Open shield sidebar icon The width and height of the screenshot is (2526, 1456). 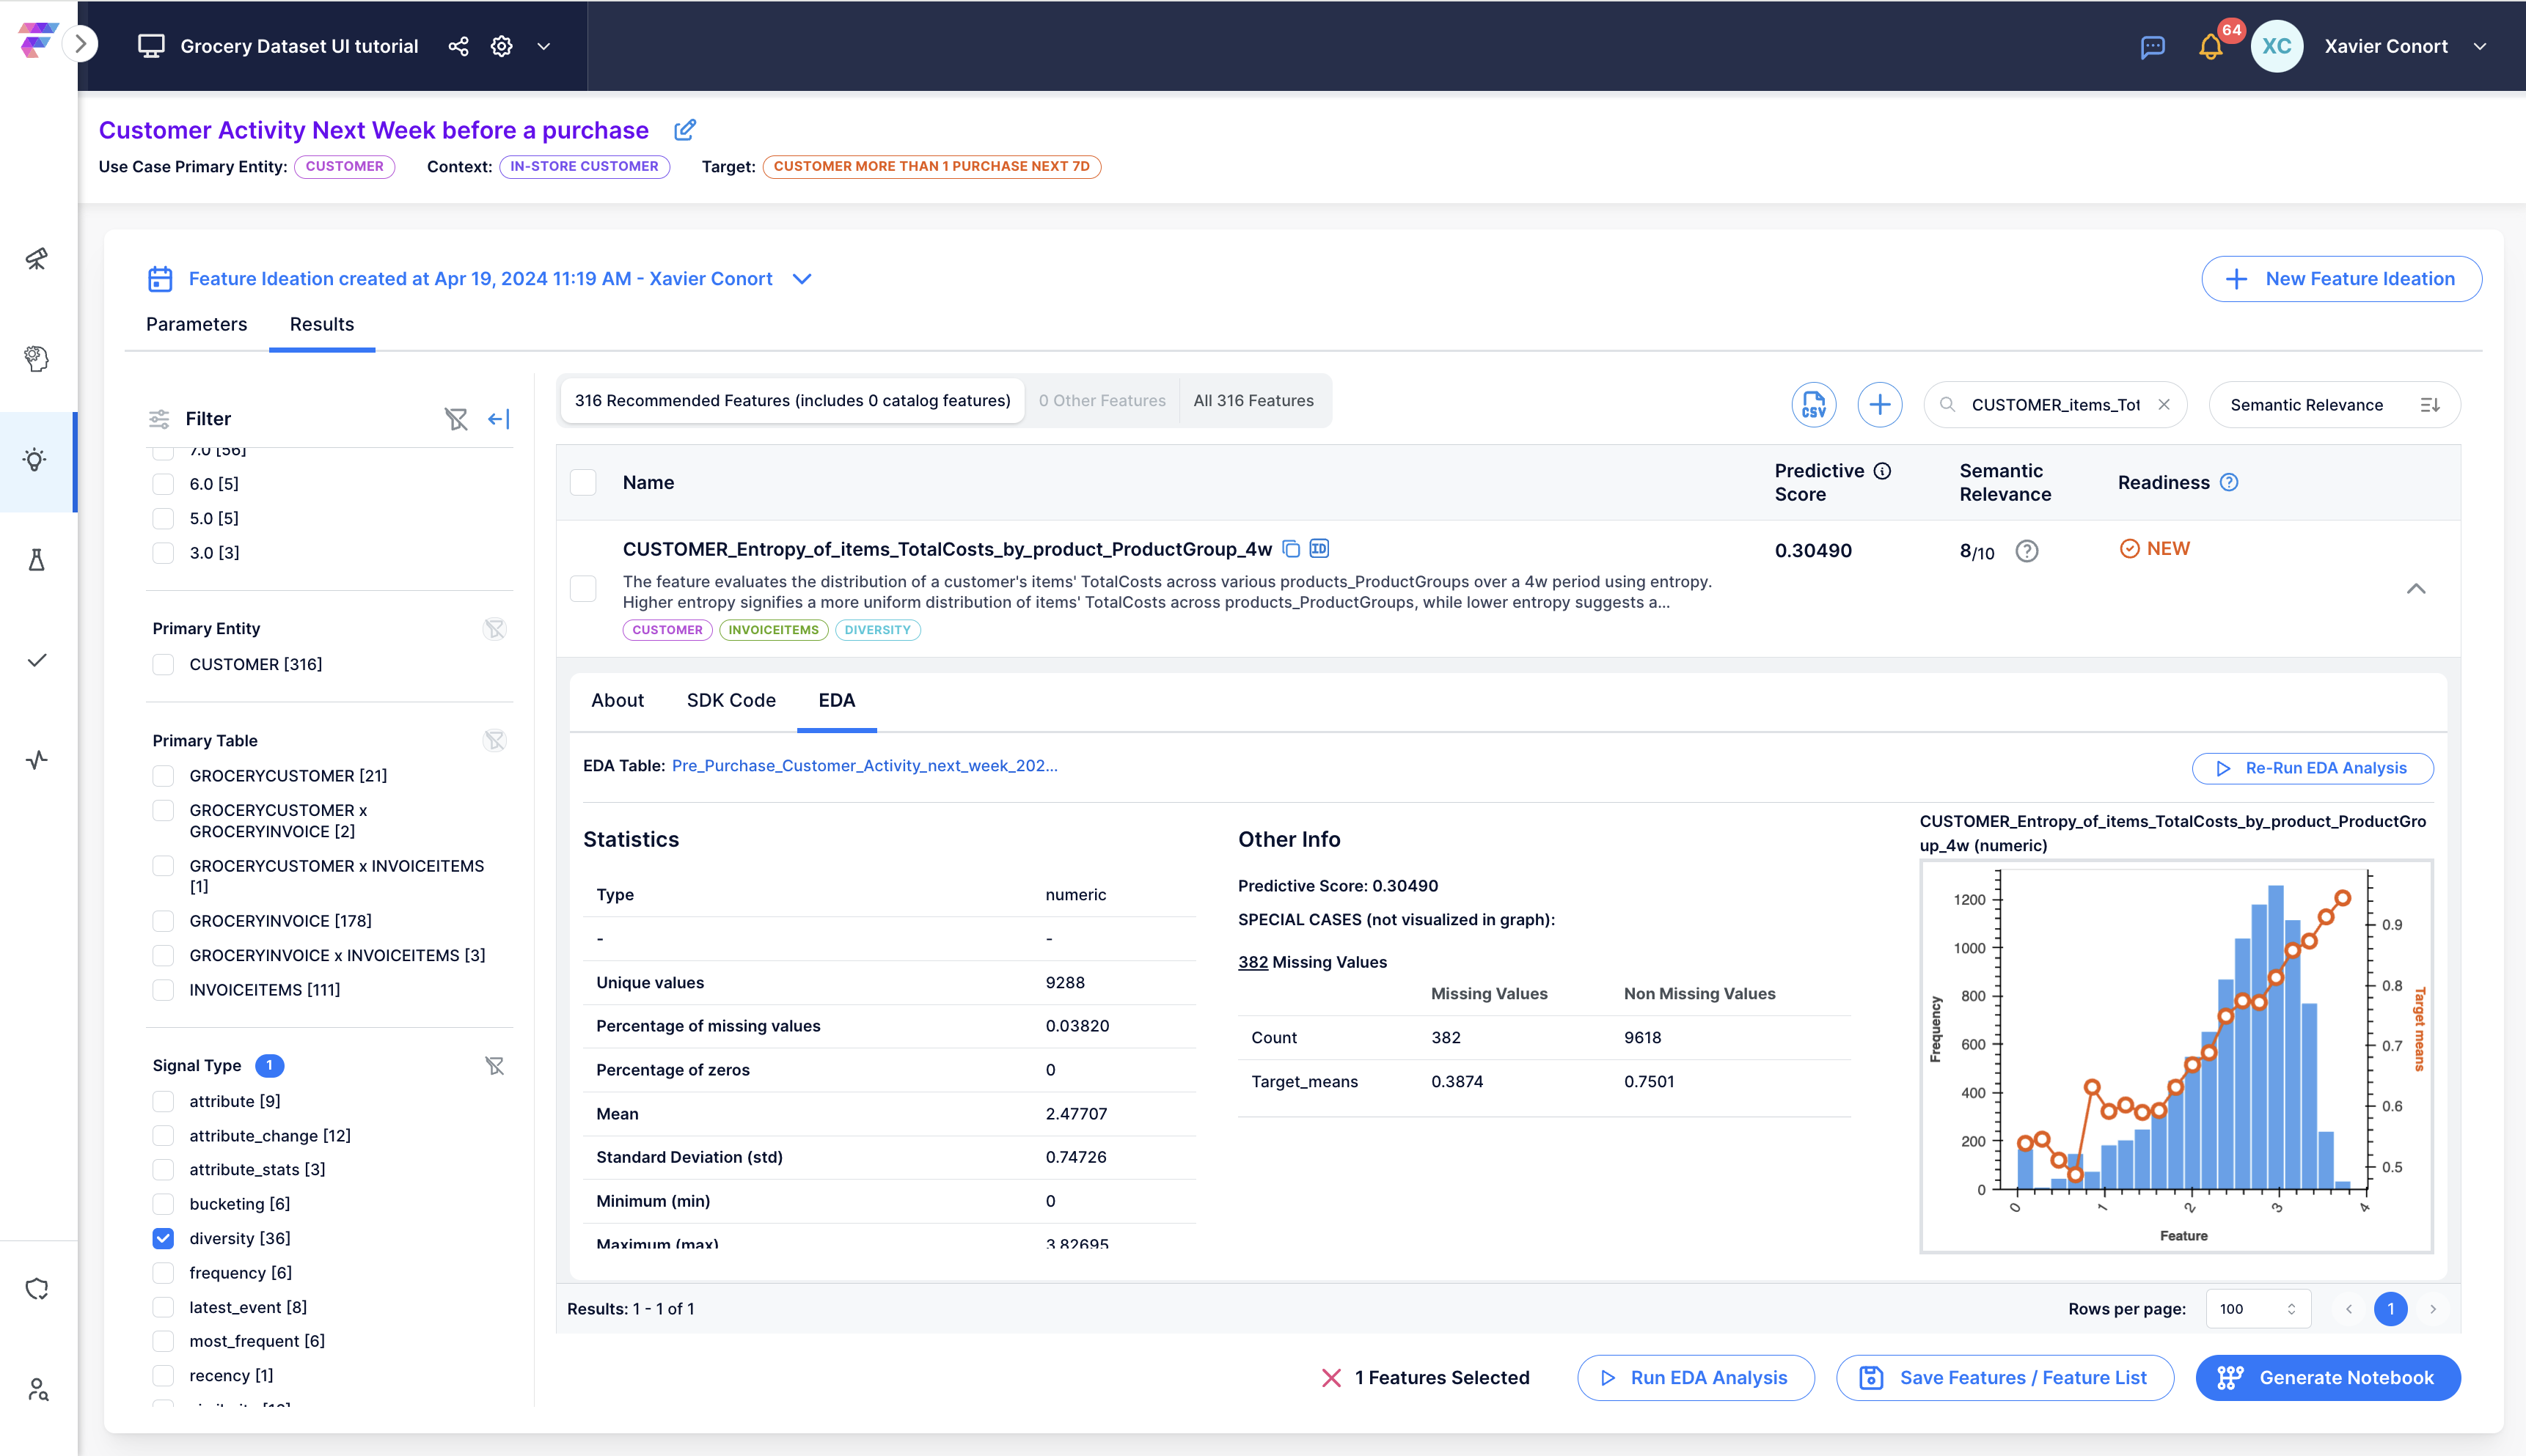[37, 1289]
